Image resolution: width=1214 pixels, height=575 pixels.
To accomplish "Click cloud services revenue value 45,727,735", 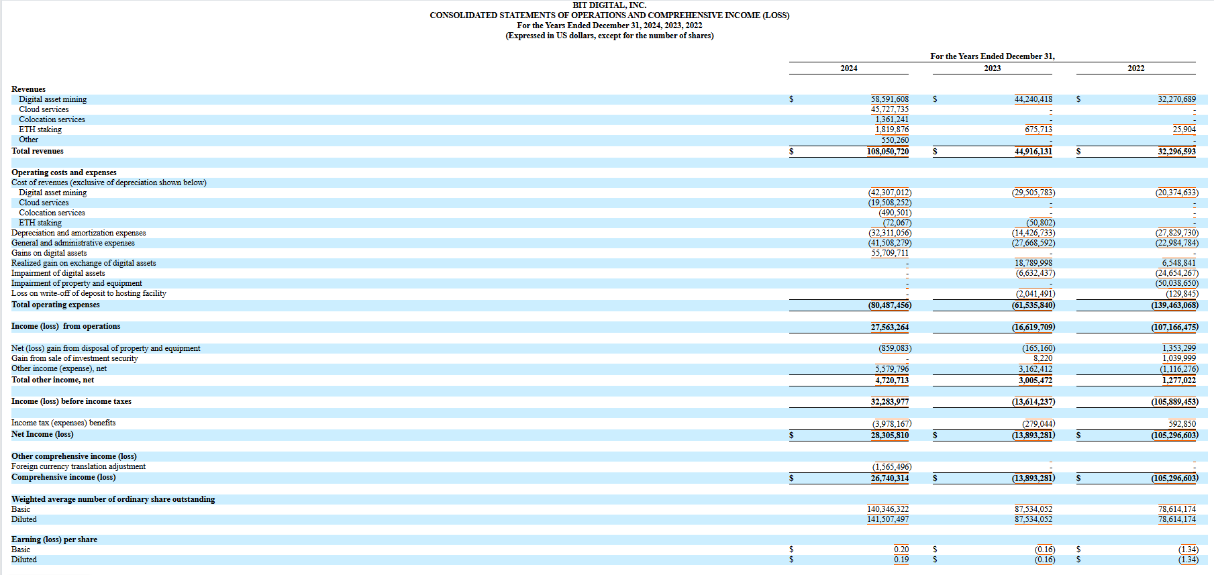I will click(890, 109).
